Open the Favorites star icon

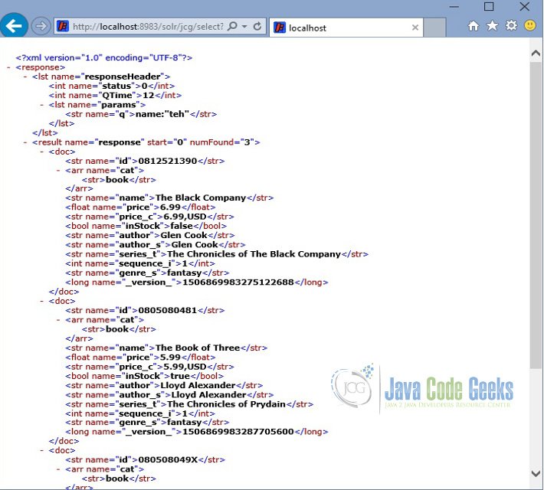[x=493, y=26]
